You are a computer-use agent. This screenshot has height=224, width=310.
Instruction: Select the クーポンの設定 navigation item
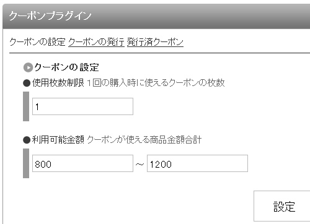click(x=37, y=42)
